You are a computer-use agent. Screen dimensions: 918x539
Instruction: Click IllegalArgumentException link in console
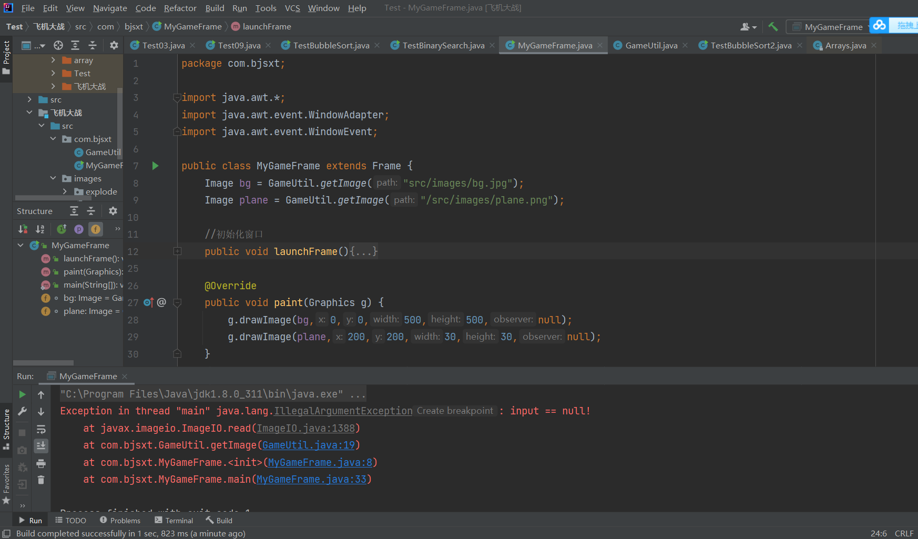[x=343, y=411]
